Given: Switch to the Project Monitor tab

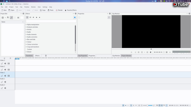Looking at the screenshot, I should click(x=126, y=56).
